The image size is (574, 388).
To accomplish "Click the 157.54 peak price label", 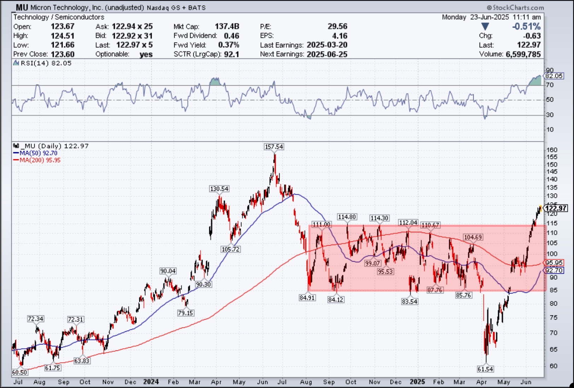I will point(274,147).
